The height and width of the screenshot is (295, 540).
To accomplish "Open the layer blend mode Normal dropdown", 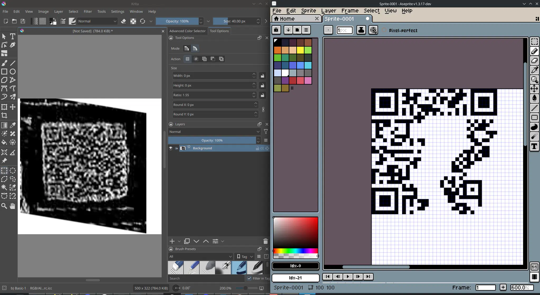I will [214, 132].
